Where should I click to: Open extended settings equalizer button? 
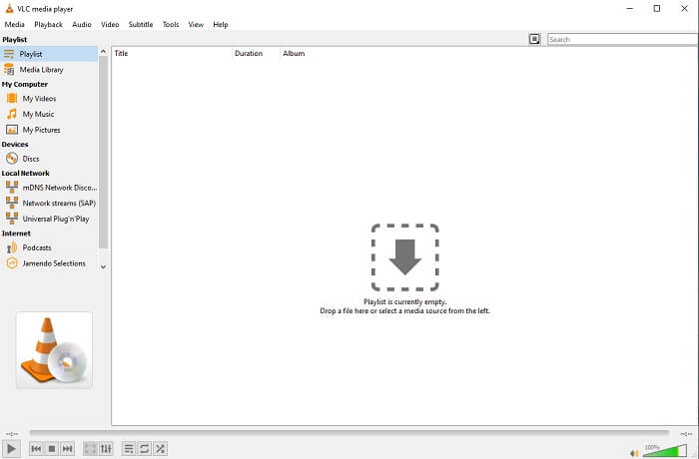[x=106, y=449]
